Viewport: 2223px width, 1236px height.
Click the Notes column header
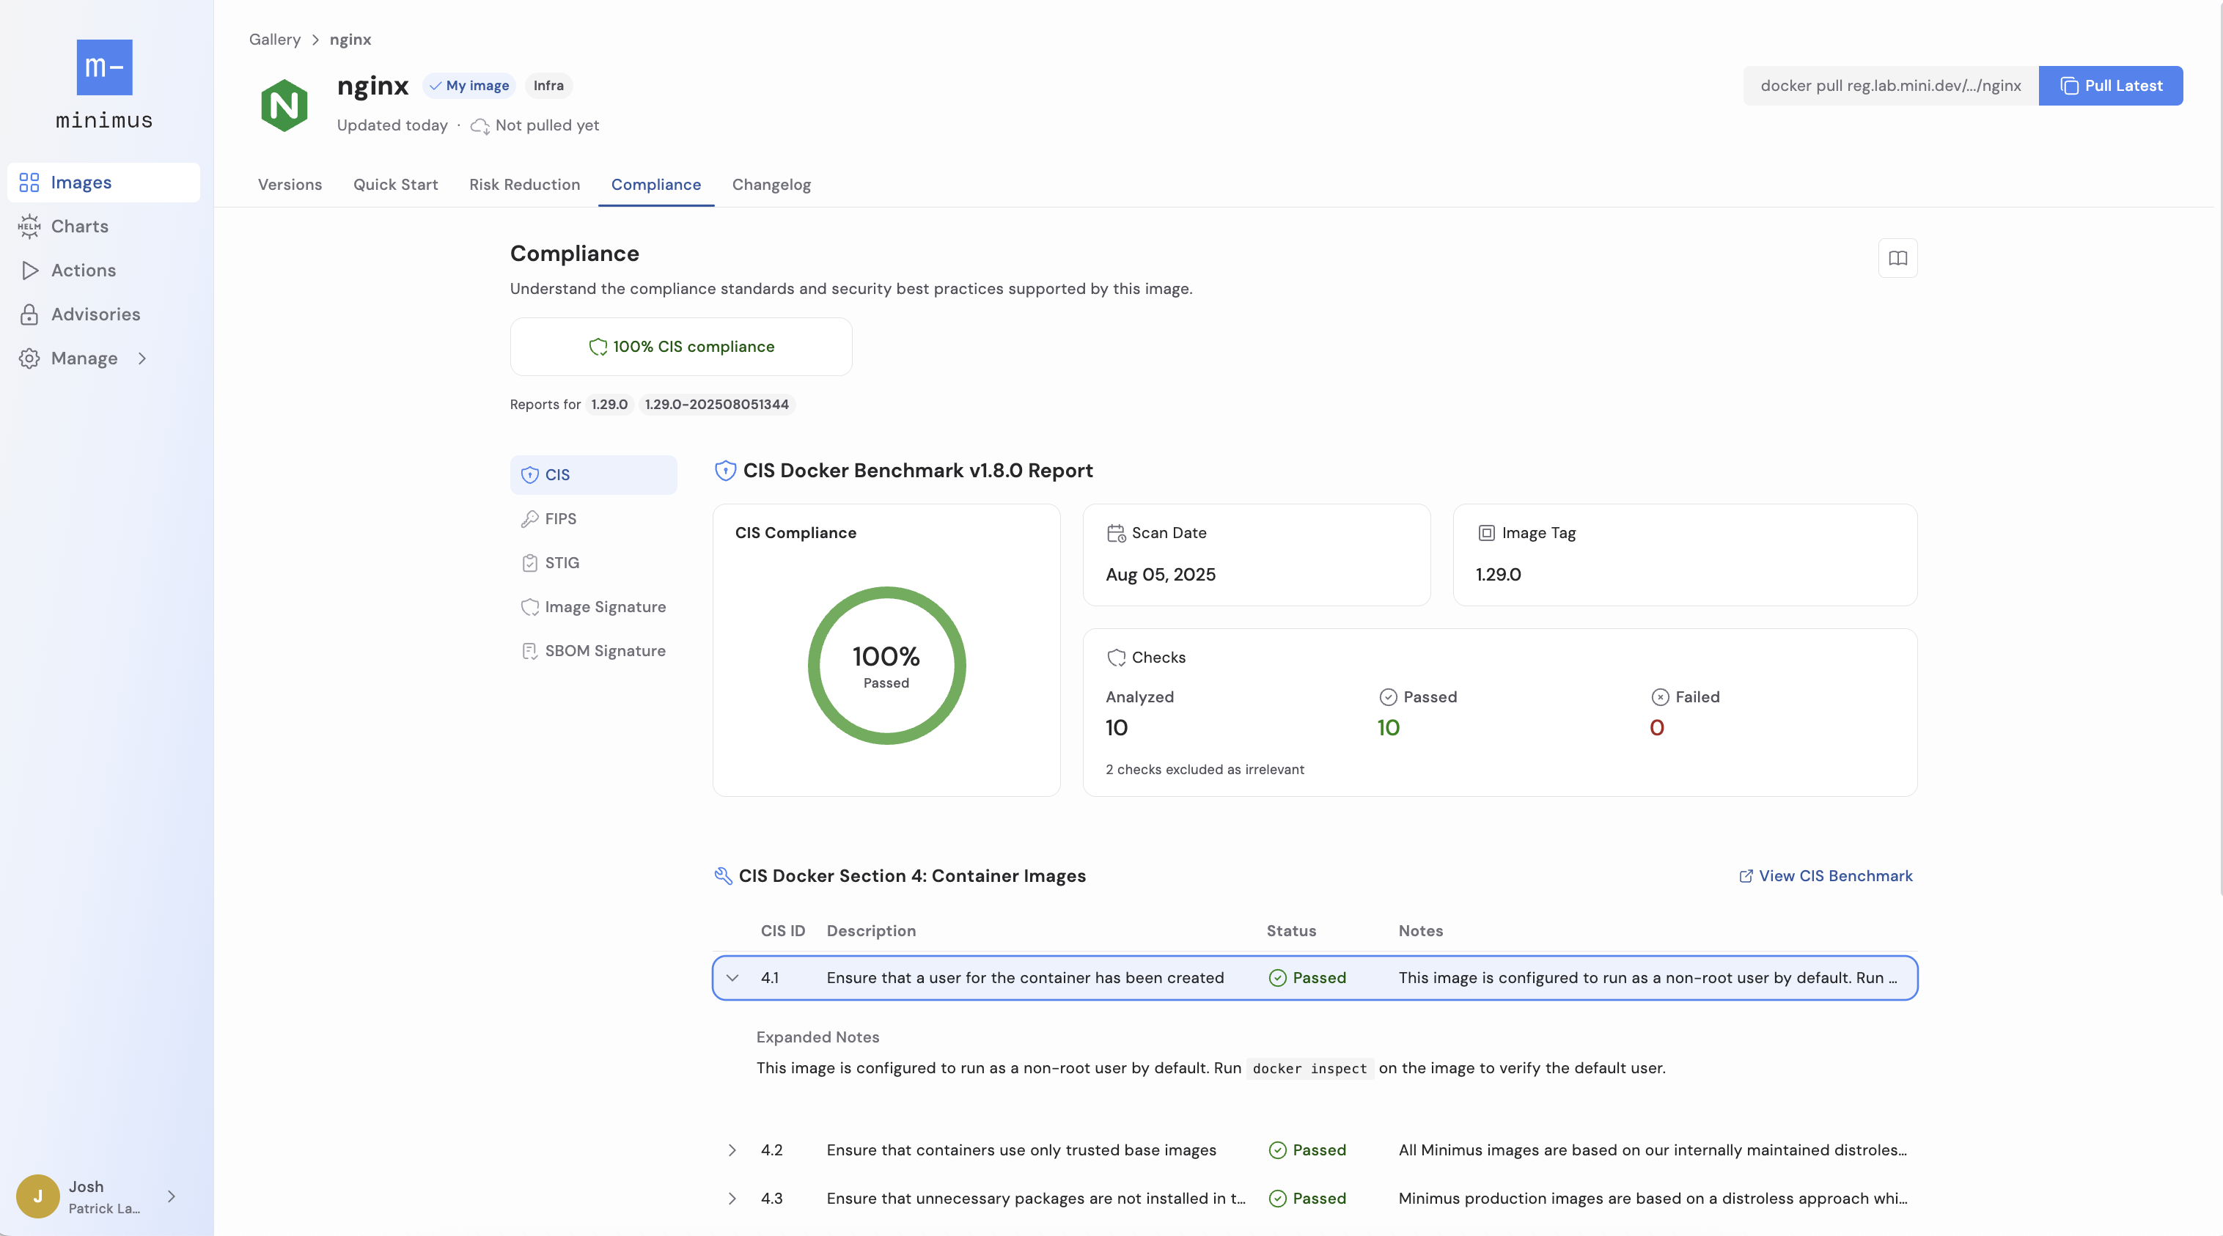(x=1420, y=931)
